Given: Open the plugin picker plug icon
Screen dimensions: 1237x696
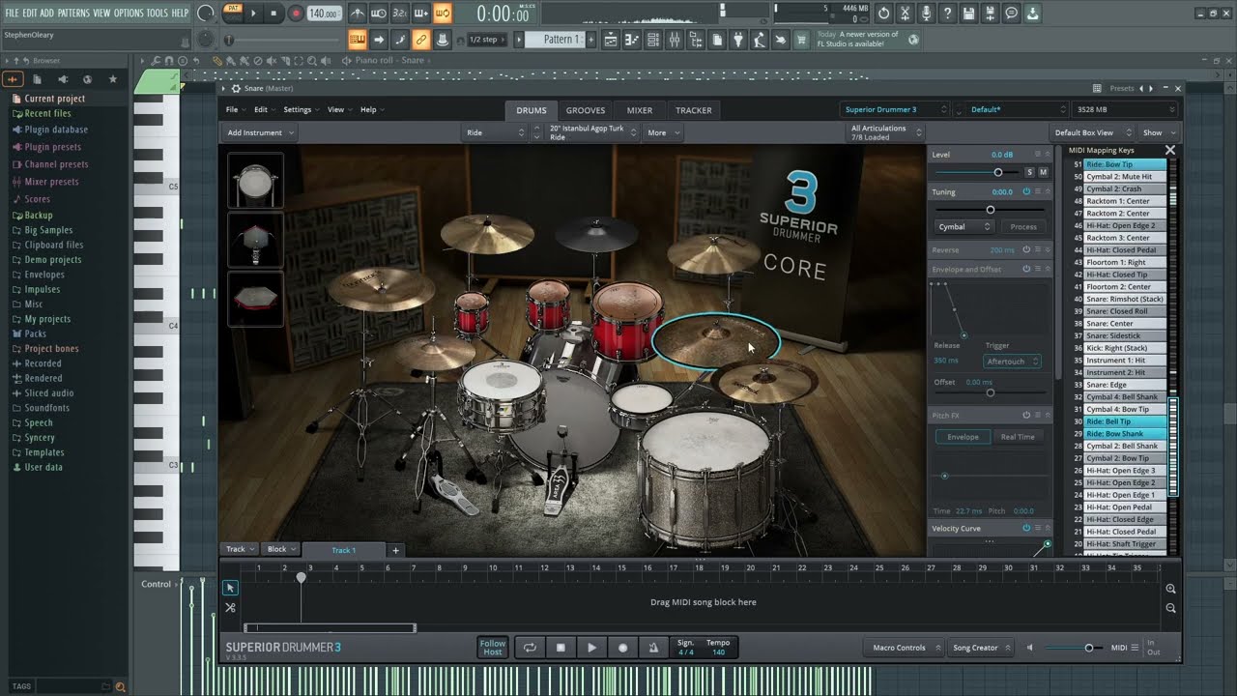Looking at the screenshot, I should click(x=738, y=40).
